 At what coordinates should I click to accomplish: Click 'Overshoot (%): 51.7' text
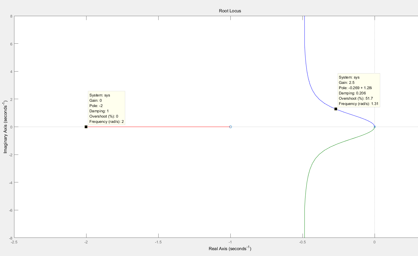356,99
